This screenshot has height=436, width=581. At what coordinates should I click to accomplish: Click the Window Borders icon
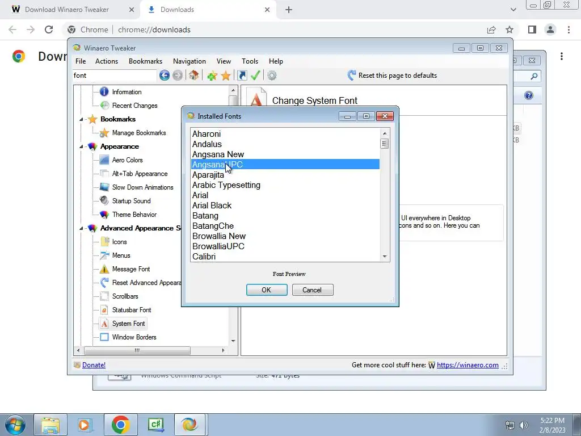coord(104,337)
